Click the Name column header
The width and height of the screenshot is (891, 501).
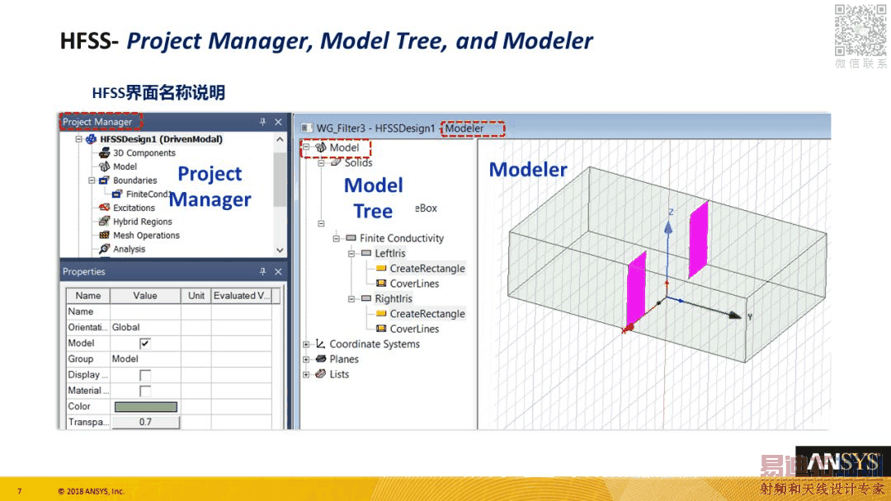pos(88,296)
